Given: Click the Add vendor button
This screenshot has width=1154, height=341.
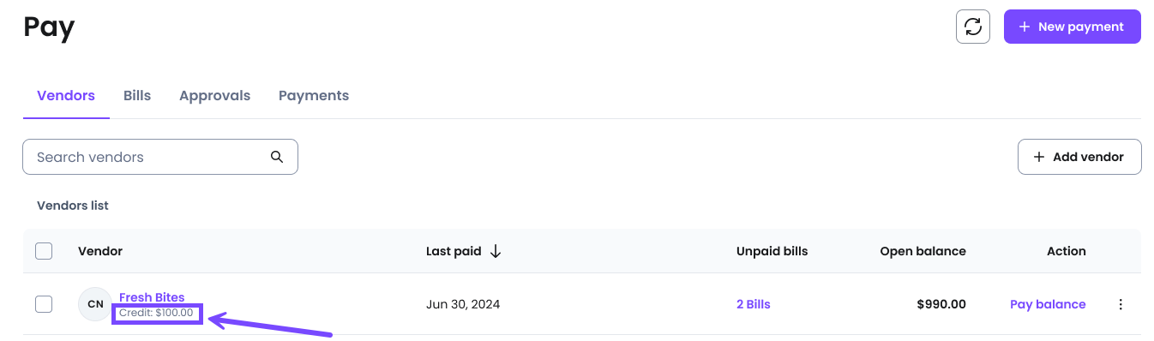Looking at the screenshot, I should point(1079,157).
